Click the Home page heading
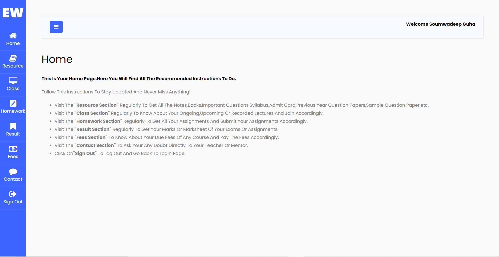Screen dimensions: 499x257 (x=57, y=59)
